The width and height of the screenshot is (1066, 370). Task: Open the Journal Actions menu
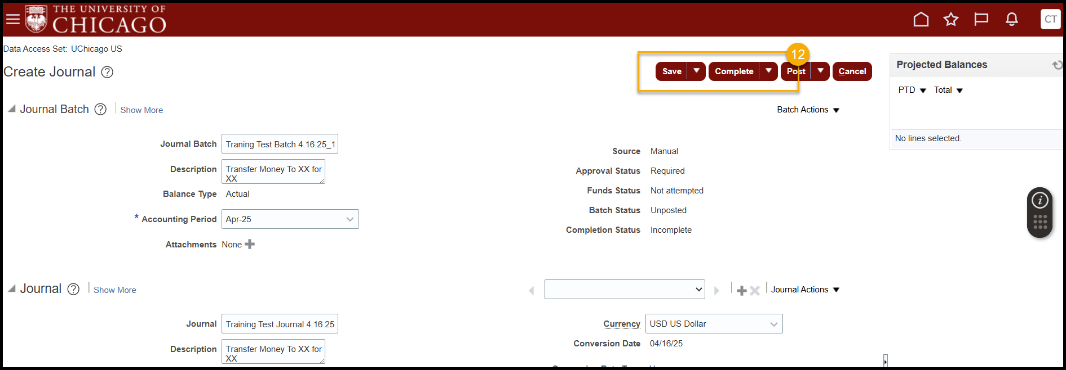pyautogui.click(x=805, y=290)
